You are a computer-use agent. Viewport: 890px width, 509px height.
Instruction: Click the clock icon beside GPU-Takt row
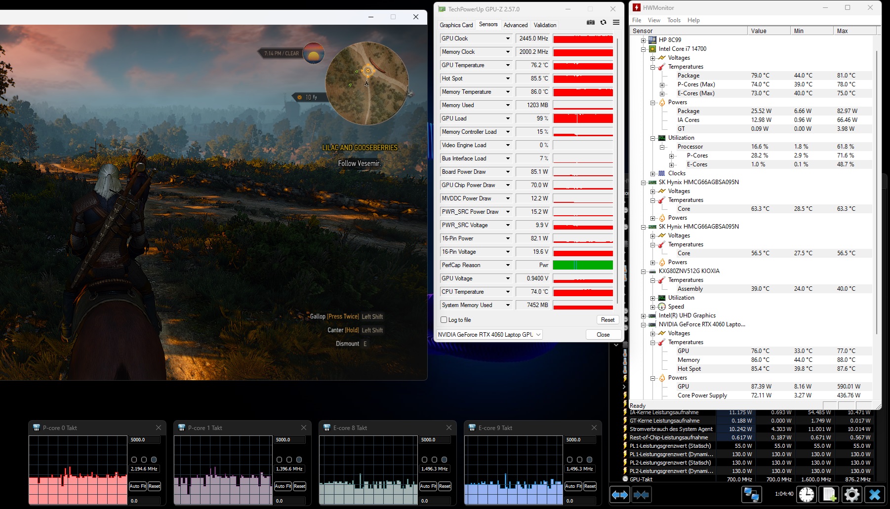[625, 479]
